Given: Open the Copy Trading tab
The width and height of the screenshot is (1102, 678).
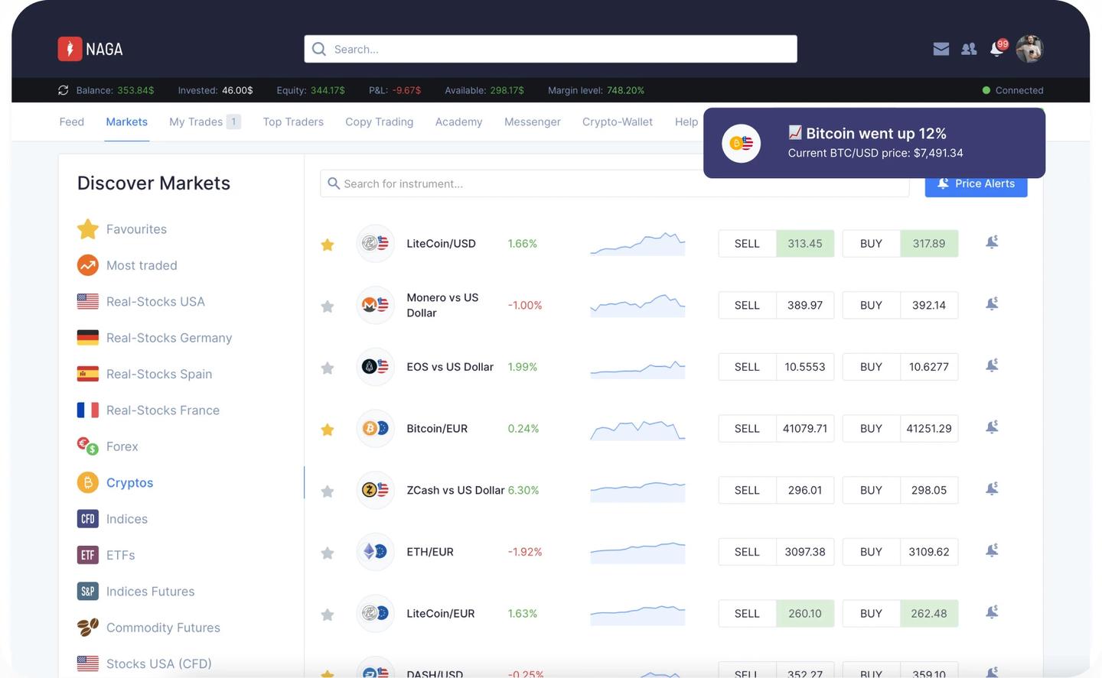Looking at the screenshot, I should (x=379, y=122).
